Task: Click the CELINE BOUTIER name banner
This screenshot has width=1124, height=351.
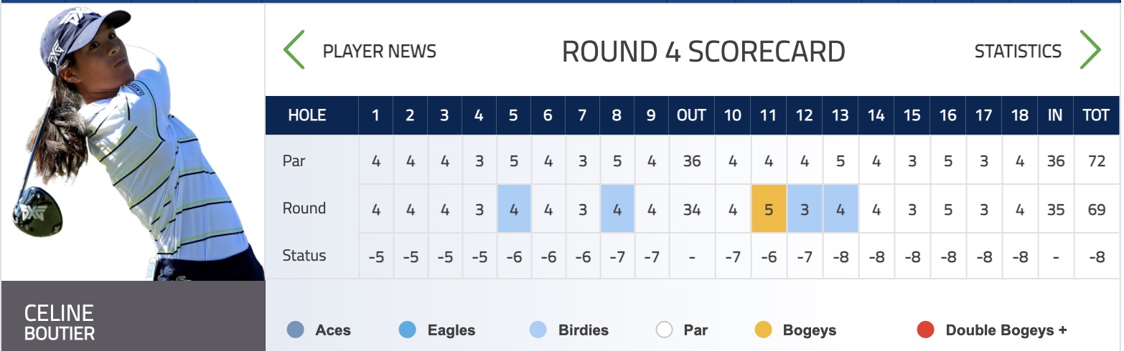Action: pos(134,316)
